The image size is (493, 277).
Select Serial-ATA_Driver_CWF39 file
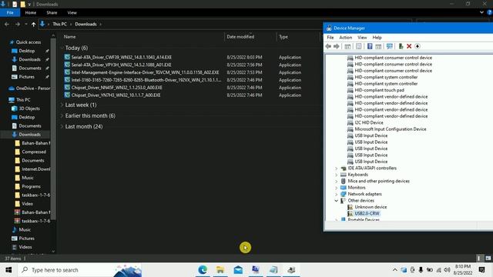point(122,57)
